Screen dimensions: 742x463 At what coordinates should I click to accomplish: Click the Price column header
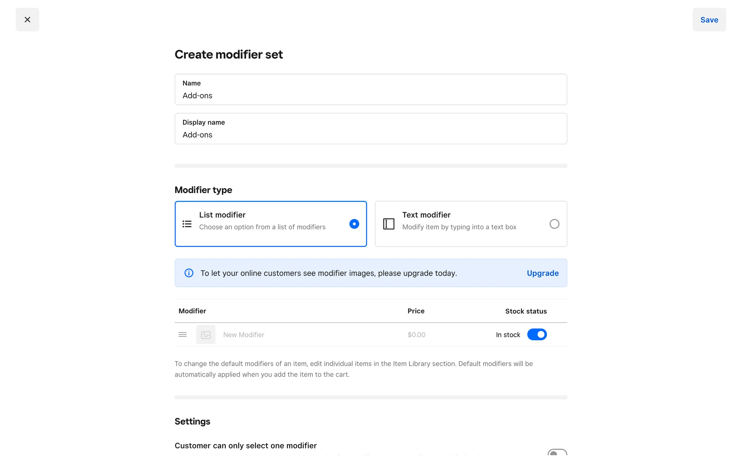[x=415, y=311]
